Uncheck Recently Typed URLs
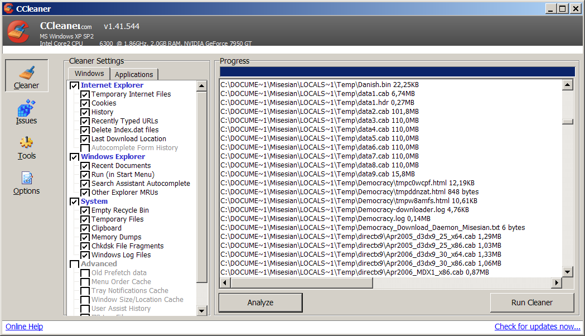The image size is (585, 336). 85,121
